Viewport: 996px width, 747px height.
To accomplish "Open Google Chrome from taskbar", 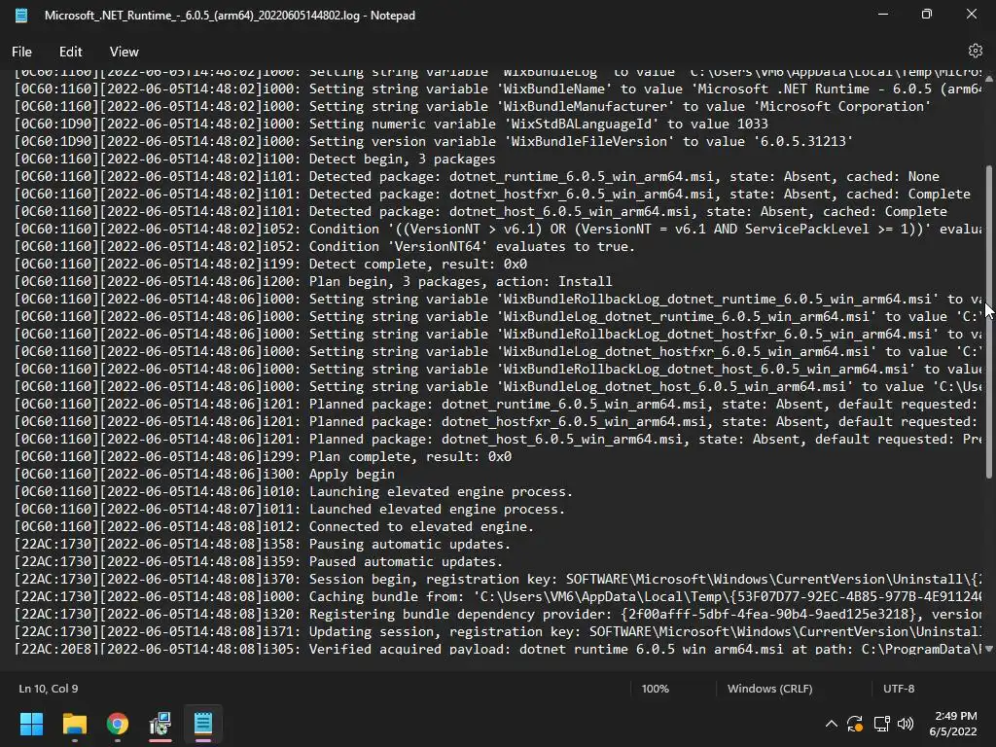I will [x=118, y=724].
